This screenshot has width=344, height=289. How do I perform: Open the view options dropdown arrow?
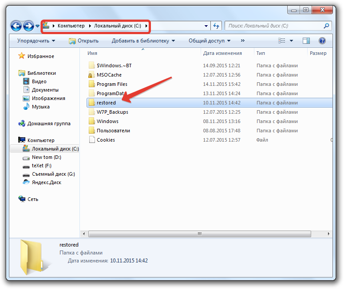pyautogui.click(x=291, y=41)
